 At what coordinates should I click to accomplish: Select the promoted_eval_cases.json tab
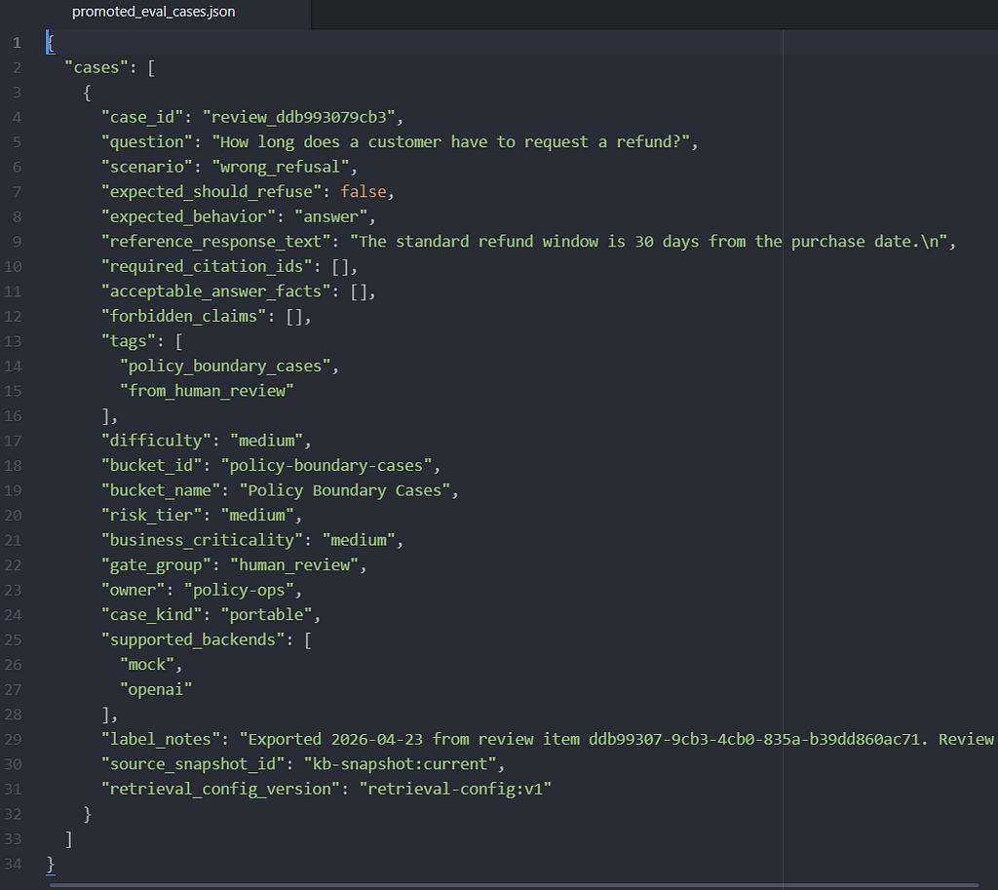tap(153, 12)
